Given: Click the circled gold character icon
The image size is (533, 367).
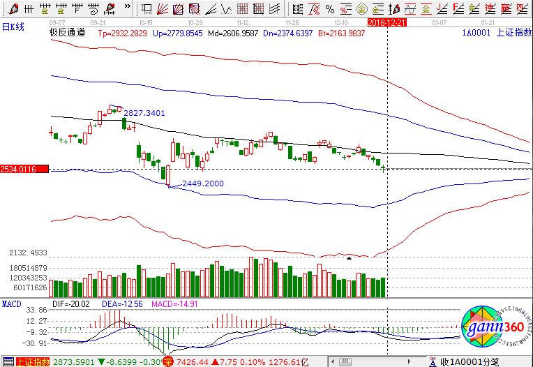Looking at the screenshot, I should [x=361, y=9].
